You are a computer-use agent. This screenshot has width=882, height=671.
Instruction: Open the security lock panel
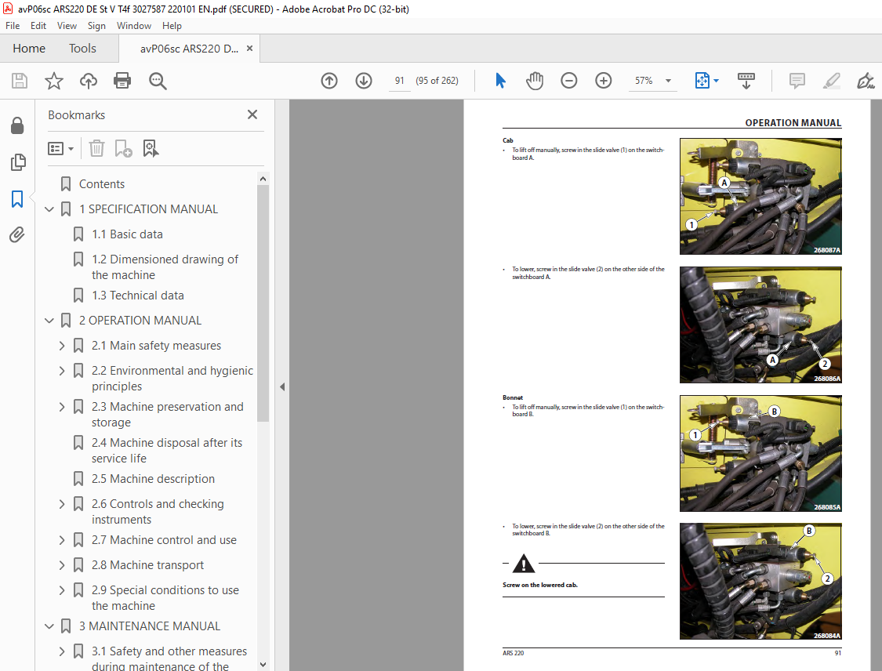(17, 125)
